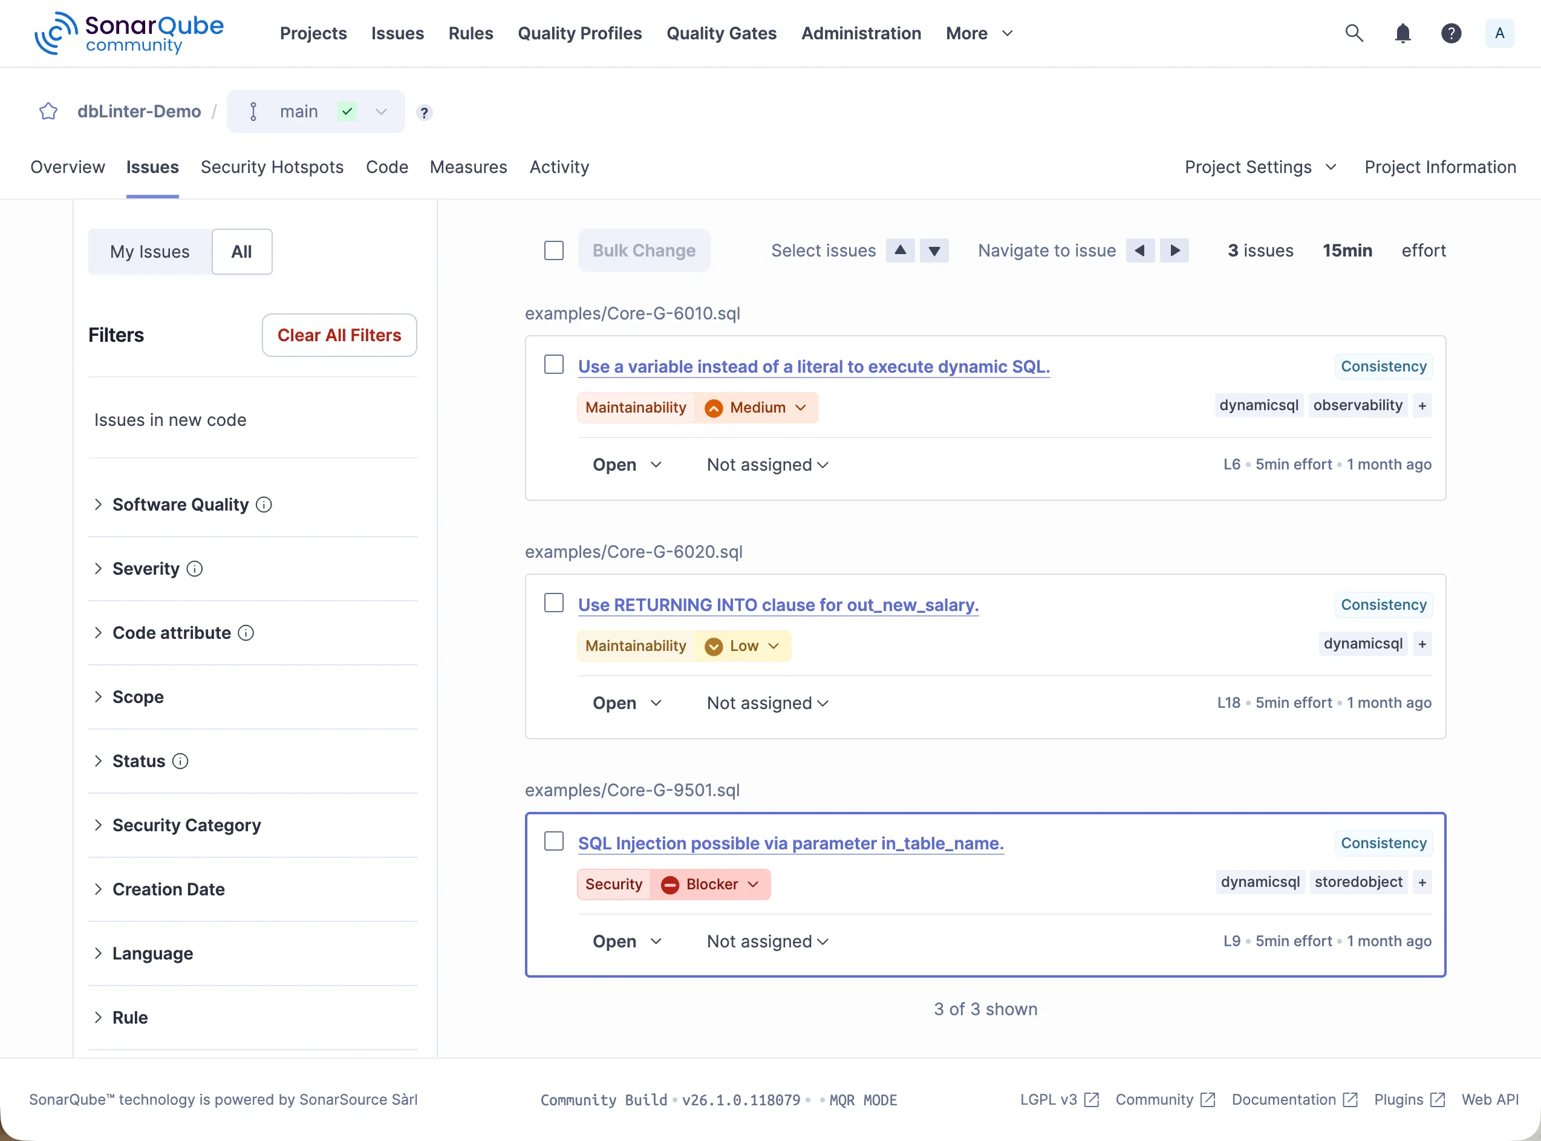The width and height of the screenshot is (1541, 1141).
Task: Open the dynamic SQL literal issue link
Action: 813,367
